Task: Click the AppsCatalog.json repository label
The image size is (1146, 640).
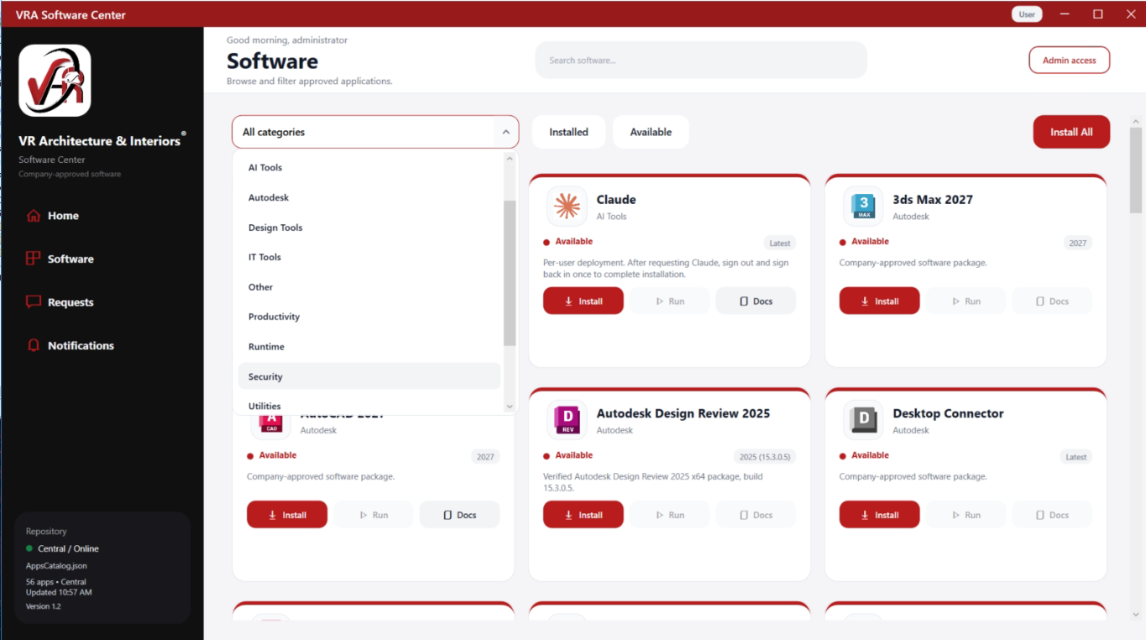Action: coord(56,566)
